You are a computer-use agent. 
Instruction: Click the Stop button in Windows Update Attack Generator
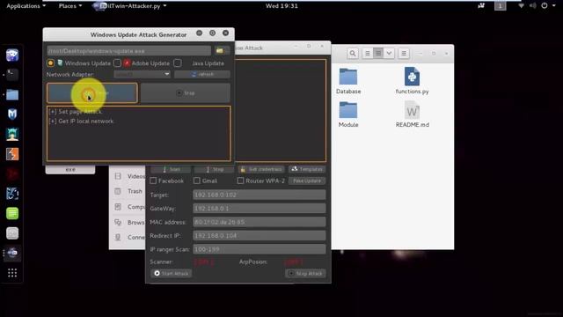click(186, 93)
